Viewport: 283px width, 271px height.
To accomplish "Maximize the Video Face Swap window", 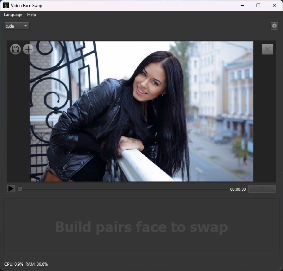I will click(x=258, y=5).
